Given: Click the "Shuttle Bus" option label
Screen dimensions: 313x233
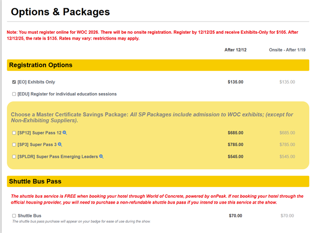Looking at the screenshot, I should point(29,215).
